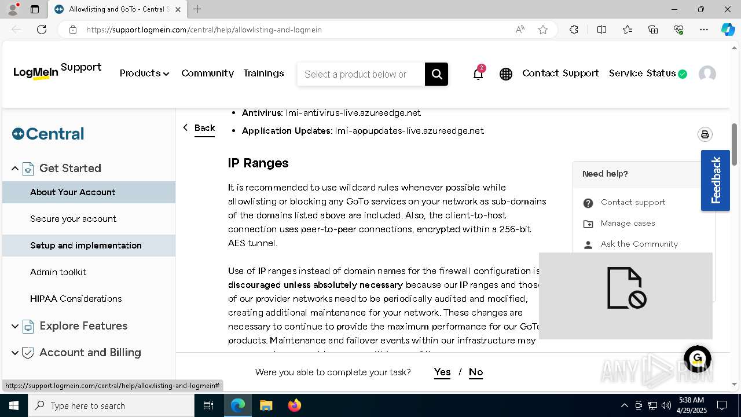741x417 pixels.
Task: Click the print page icon
Action: (705, 134)
